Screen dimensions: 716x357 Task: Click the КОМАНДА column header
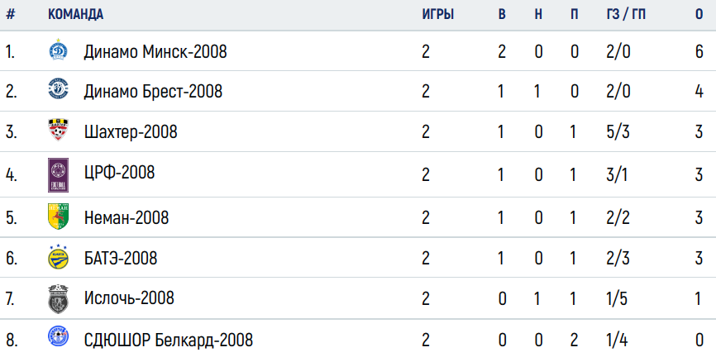click(x=76, y=14)
